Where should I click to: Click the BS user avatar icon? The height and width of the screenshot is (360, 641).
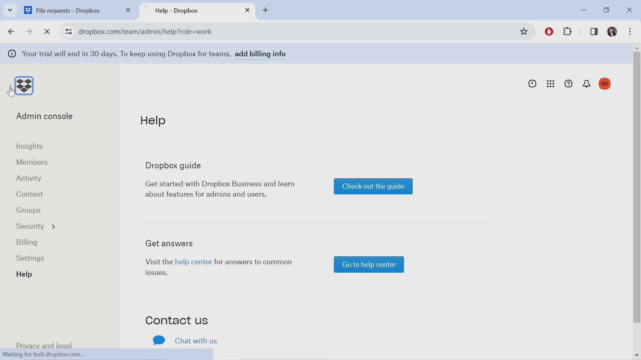[x=605, y=83]
